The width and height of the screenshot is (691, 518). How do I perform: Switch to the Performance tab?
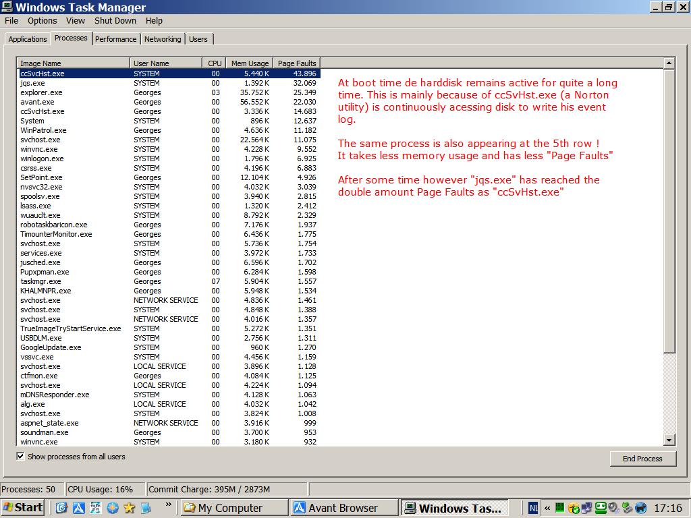(x=116, y=39)
